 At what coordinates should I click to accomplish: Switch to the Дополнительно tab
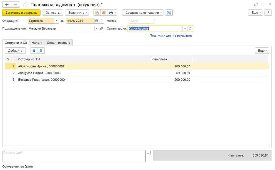pyautogui.click(x=59, y=43)
